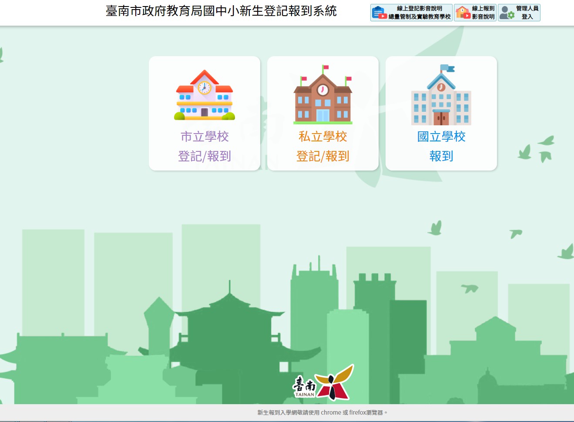This screenshot has height=422, width=574.
Task: Select the 市立學校 purple heading
Action: click(205, 137)
